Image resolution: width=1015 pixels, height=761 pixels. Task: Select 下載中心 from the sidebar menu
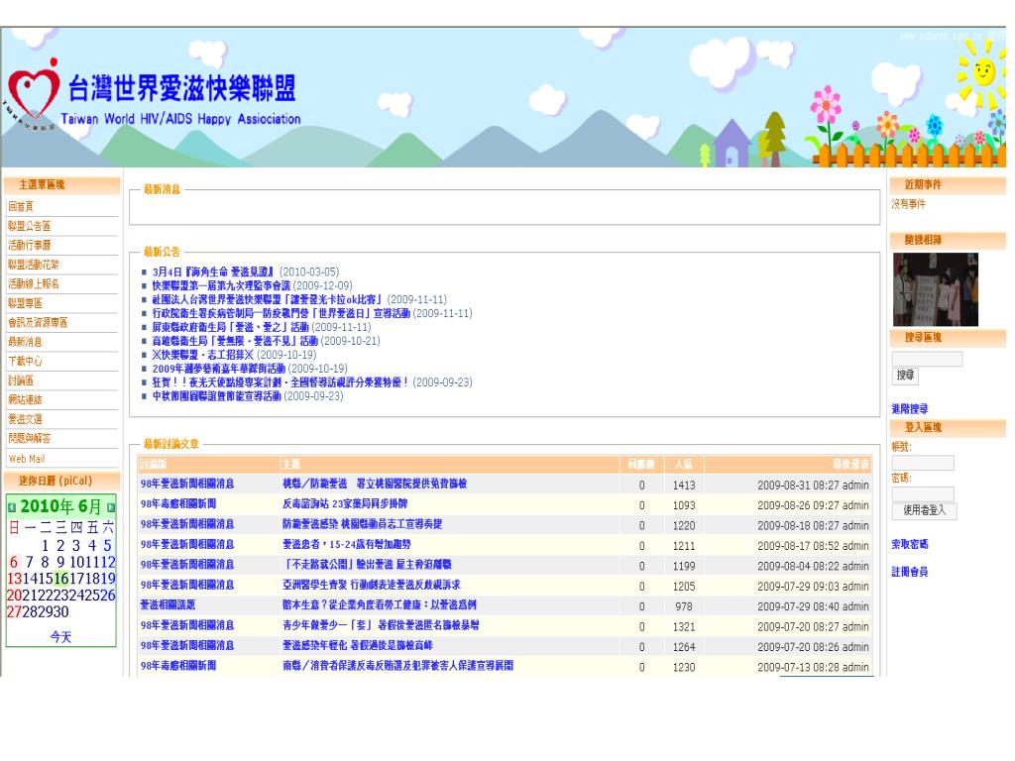click(25, 362)
